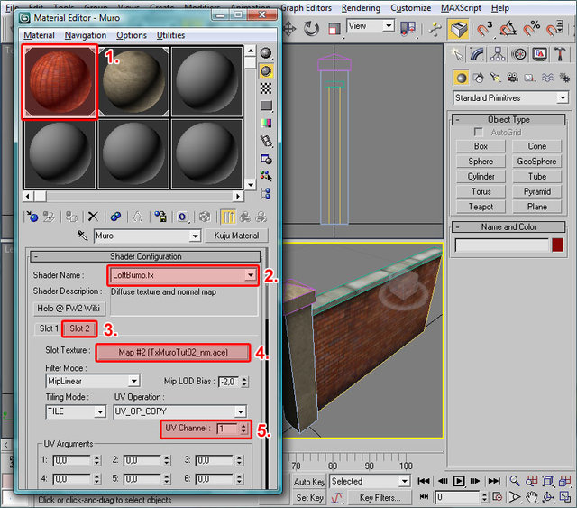Click the dark red object color swatch
The height and width of the screenshot is (508, 577).
(x=558, y=245)
